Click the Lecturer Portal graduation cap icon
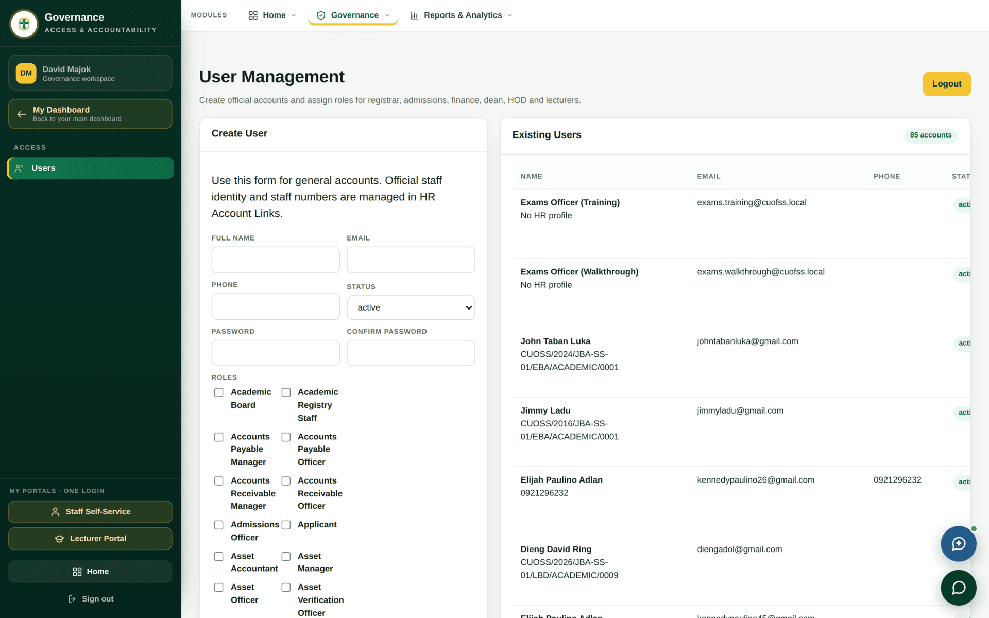Image resolution: width=989 pixels, height=618 pixels. (x=59, y=539)
